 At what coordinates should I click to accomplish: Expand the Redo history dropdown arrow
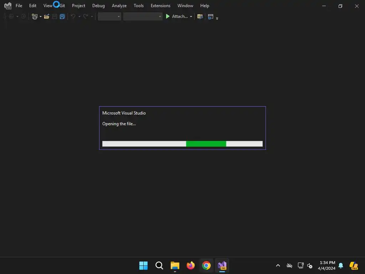click(x=92, y=16)
